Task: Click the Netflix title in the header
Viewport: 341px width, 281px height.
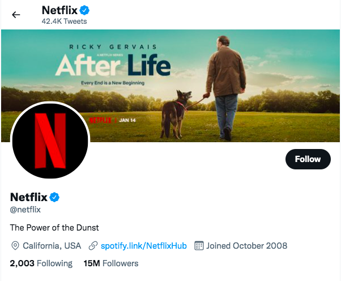Action: tap(59, 10)
